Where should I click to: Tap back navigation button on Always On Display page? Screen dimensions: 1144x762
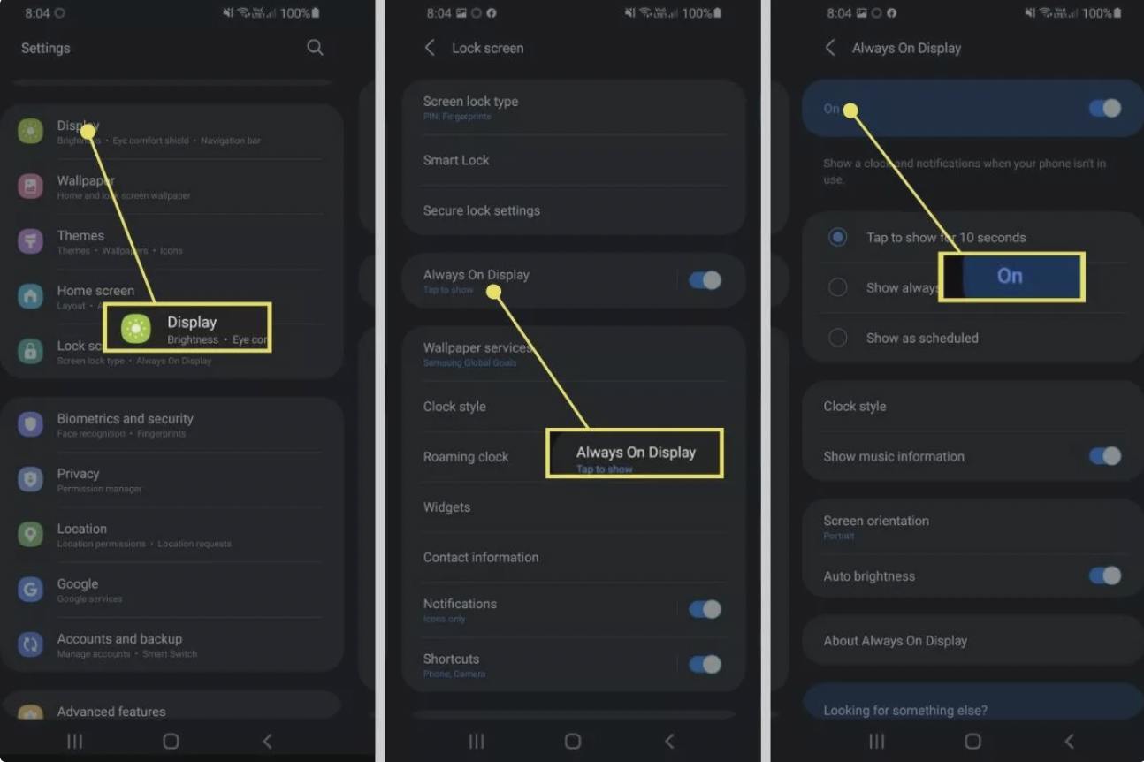tap(1070, 741)
